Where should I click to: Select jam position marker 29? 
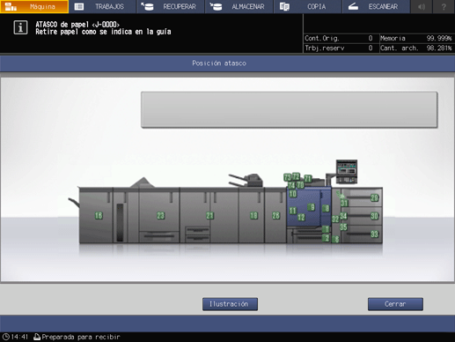pos(374,197)
